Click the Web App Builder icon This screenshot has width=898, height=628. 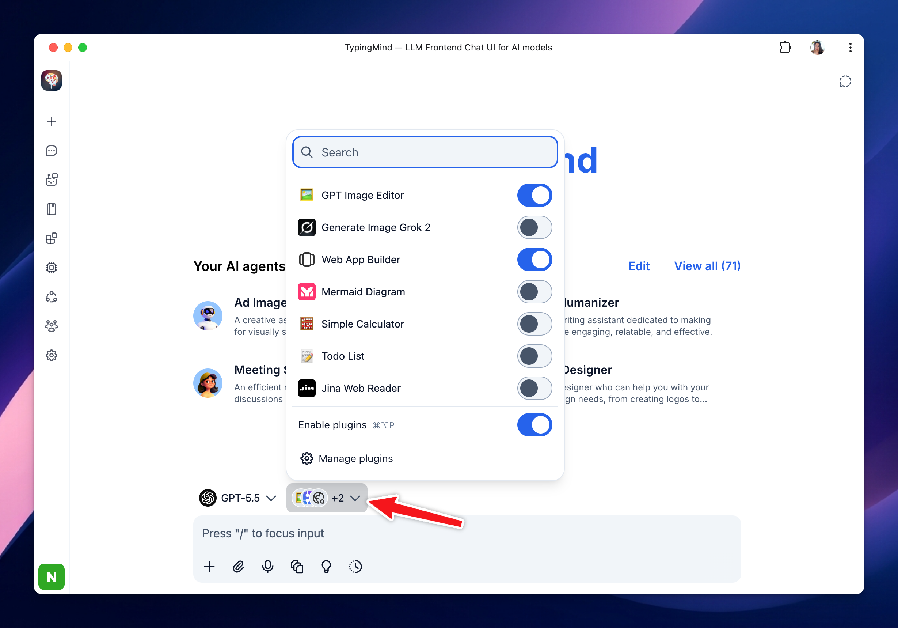[307, 260]
